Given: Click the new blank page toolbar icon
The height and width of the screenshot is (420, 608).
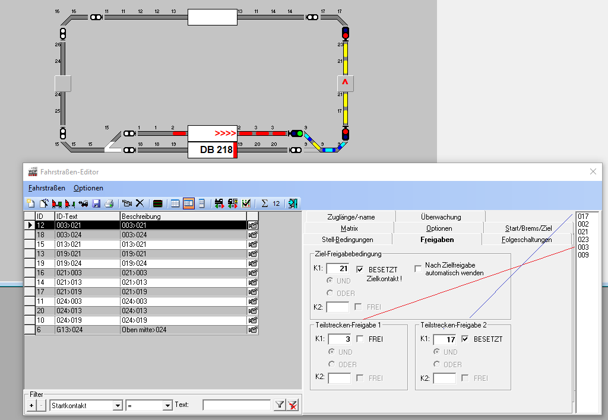Looking at the screenshot, I should point(31,203).
